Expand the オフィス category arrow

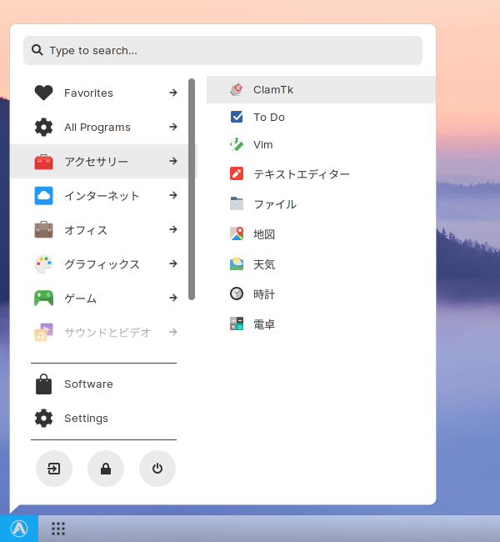173,229
